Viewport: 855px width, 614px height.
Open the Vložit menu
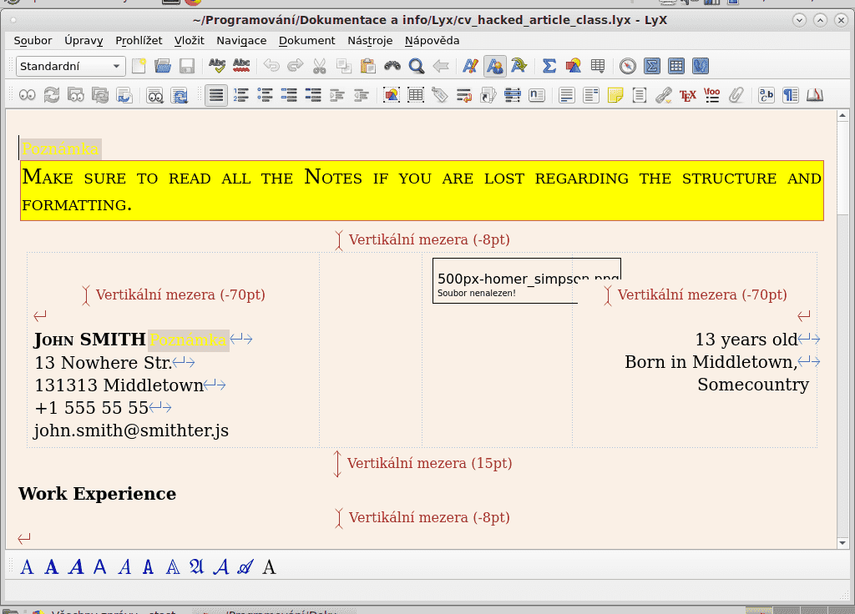click(189, 40)
